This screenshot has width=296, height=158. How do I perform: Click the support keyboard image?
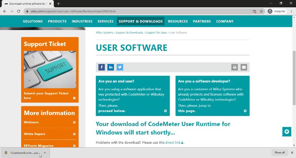tap(50, 69)
